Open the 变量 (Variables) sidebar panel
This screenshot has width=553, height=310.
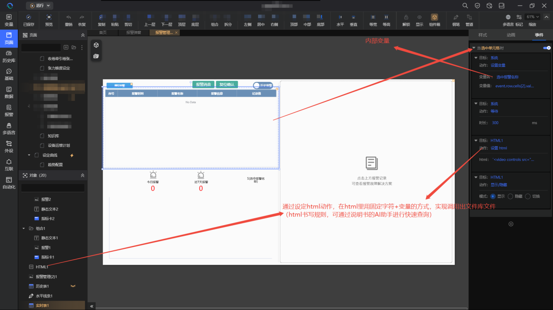pyautogui.click(x=9, y=20)
